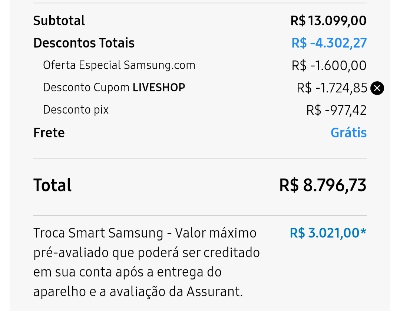Viewport: 400px width, 311px height.
Task: Click Oferta Especial Samsung.com line
Action: 119,65
